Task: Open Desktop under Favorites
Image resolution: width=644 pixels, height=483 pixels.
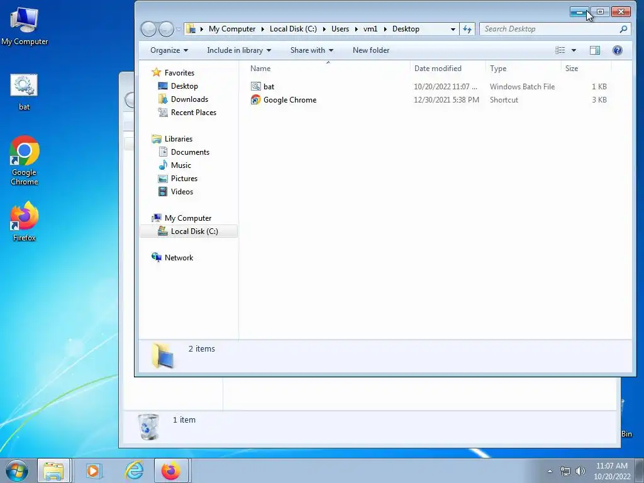Action: click(x=184, y=86)
